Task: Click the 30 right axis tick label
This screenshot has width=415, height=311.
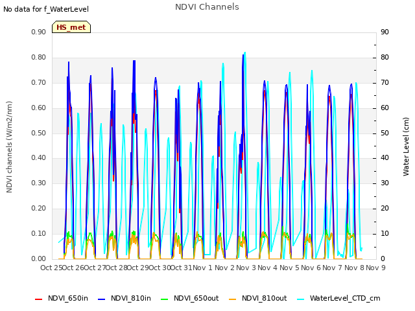Action: (385, 183)
